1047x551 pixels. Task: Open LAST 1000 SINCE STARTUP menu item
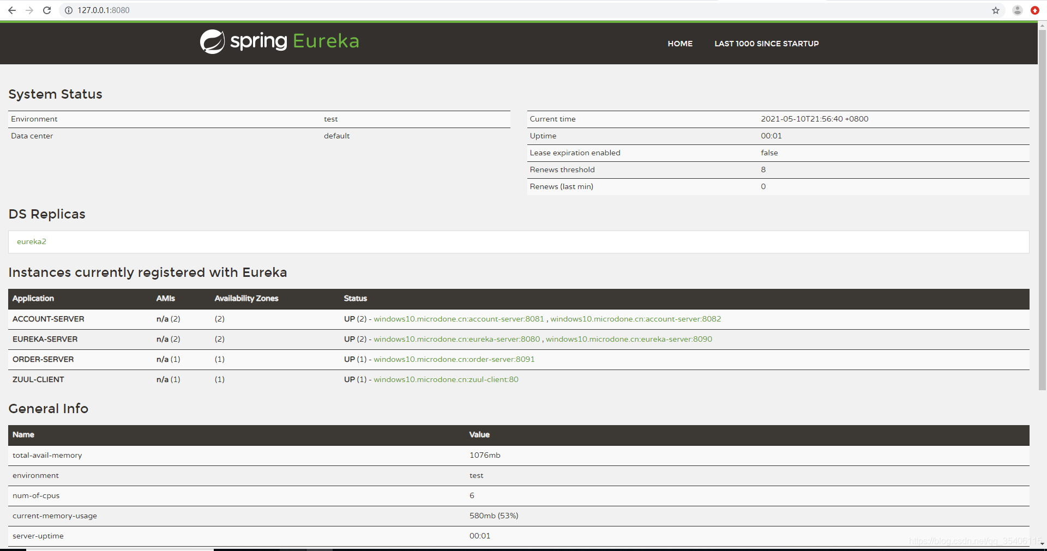coord(766,44)
